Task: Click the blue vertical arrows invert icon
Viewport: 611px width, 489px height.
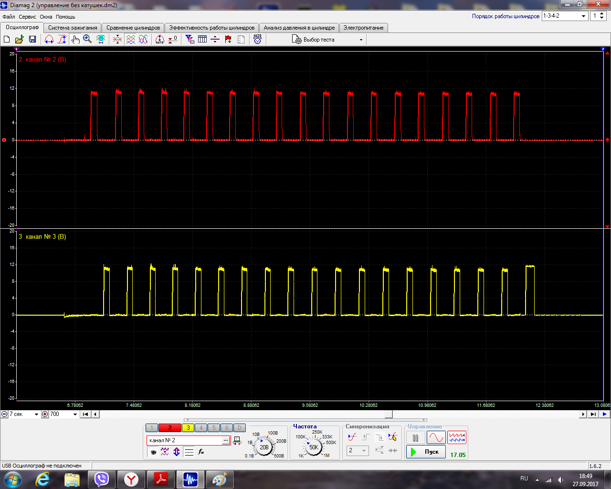Action: [177, 452]
